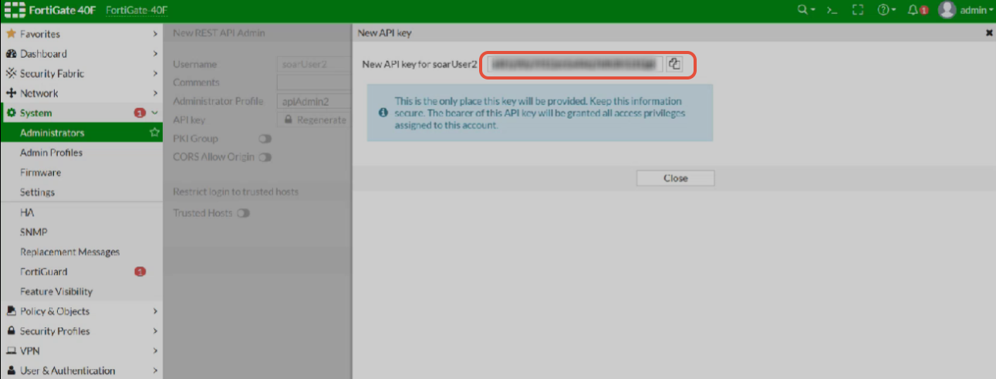The width and height of the screenshot is (996, 379).
Task: Expand the User & Authentication menu
Action: pos(81,371)
